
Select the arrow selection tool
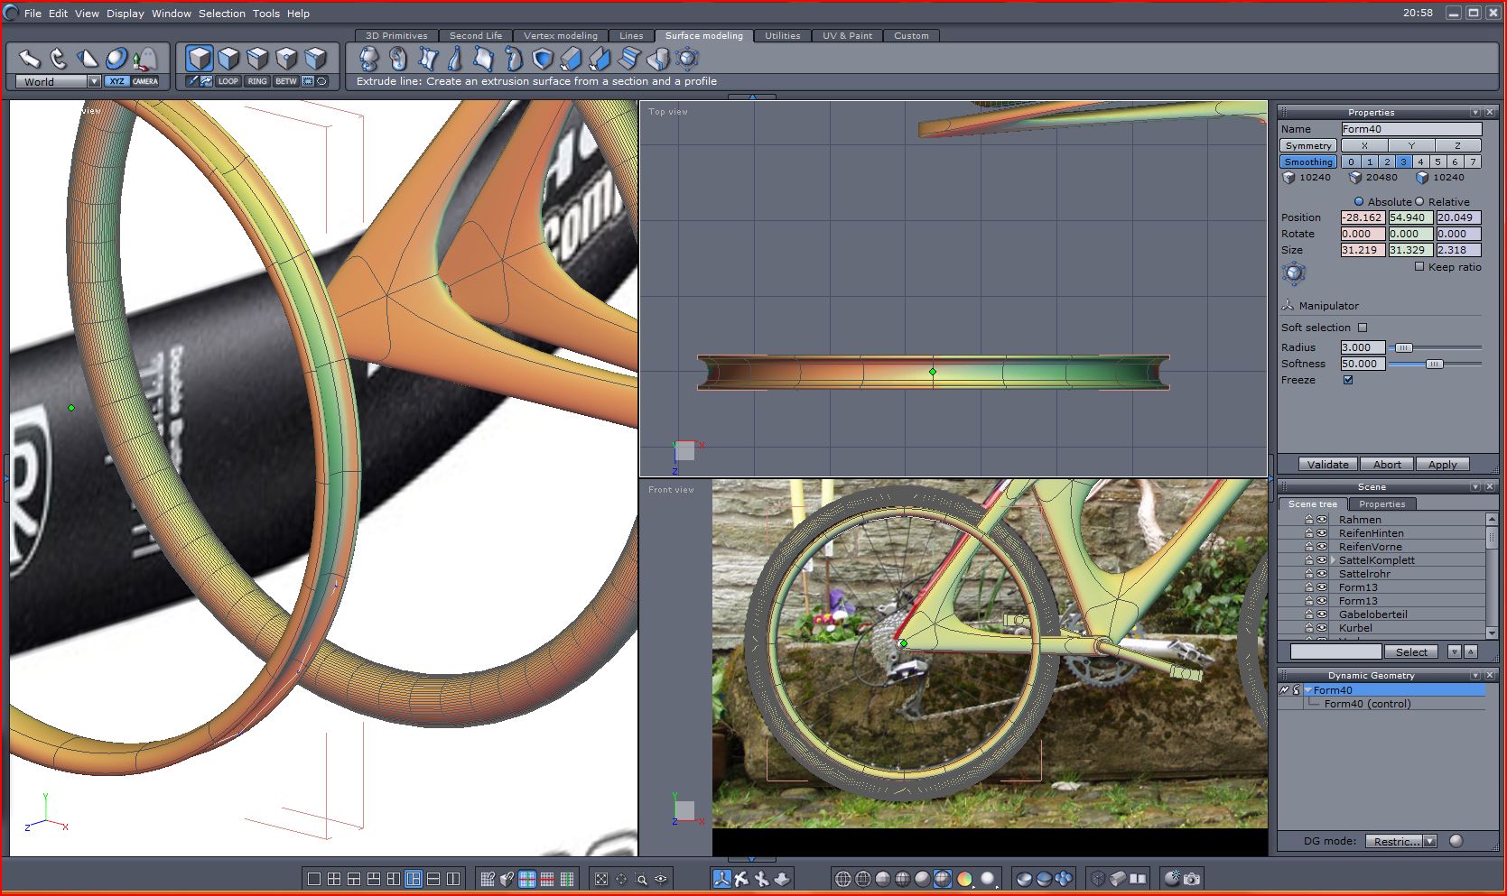tap(30, 59)
